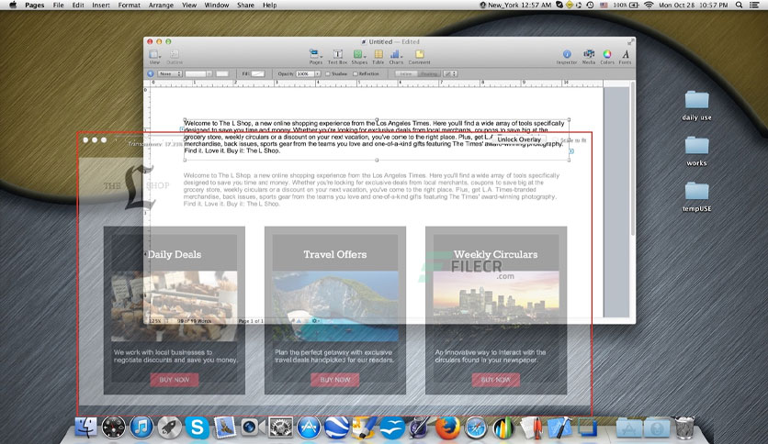Screen dimensions: 768x444
Task: Open the Shapes toolbar menu
Action: click(x=359, y=56)
